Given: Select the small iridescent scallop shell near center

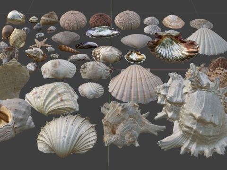Looking at the screenshot, I should tap(135, 56).
